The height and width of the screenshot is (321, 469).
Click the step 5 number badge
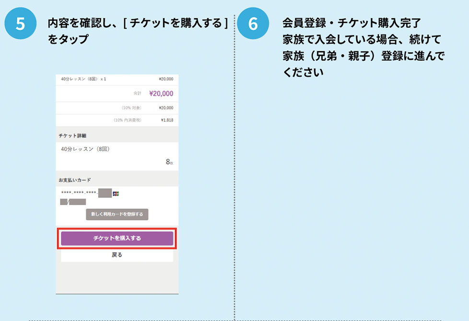coord(20,25)
